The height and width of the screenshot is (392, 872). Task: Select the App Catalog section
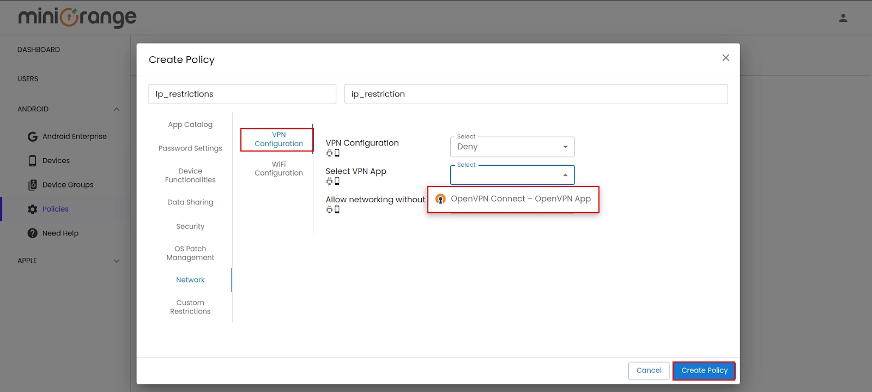pyautogui.click(x=190, y=125)
